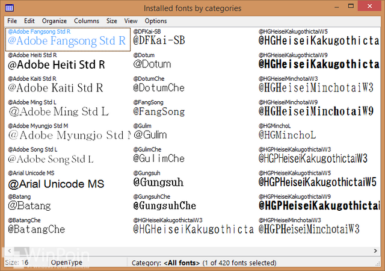Click the OpenType status bar entry
The width and height of the screenshot is (385, 271).
click(67, 263)
